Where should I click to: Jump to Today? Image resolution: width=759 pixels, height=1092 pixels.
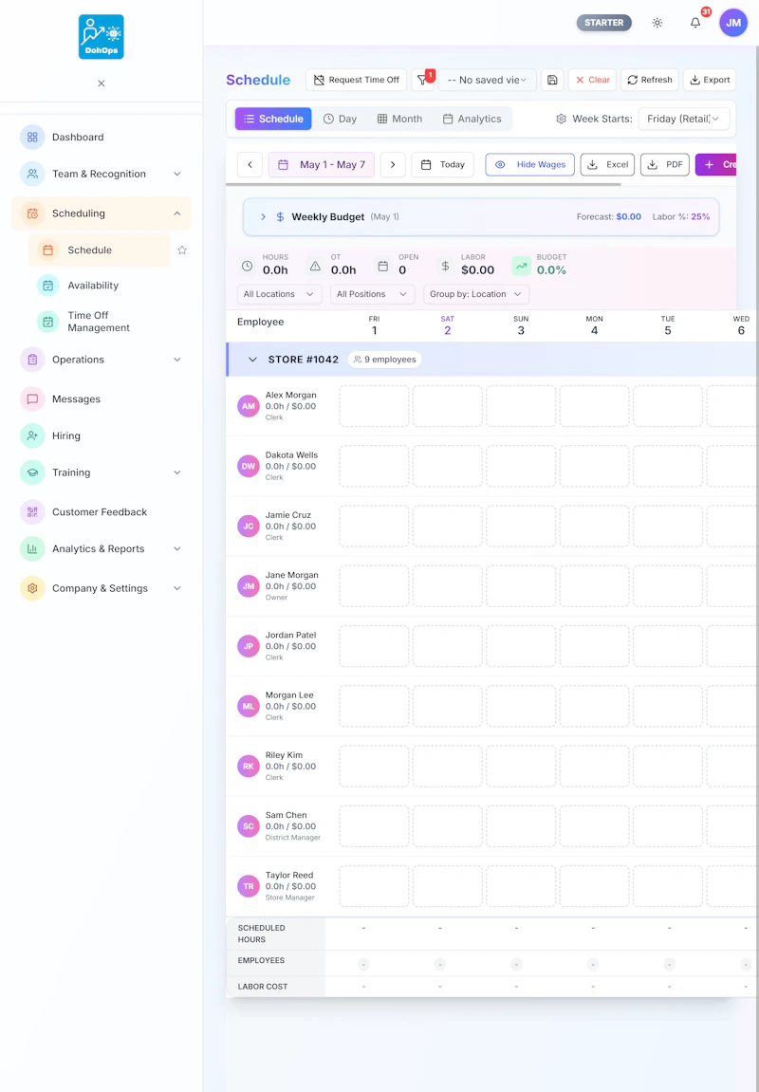tap(443, 165)
